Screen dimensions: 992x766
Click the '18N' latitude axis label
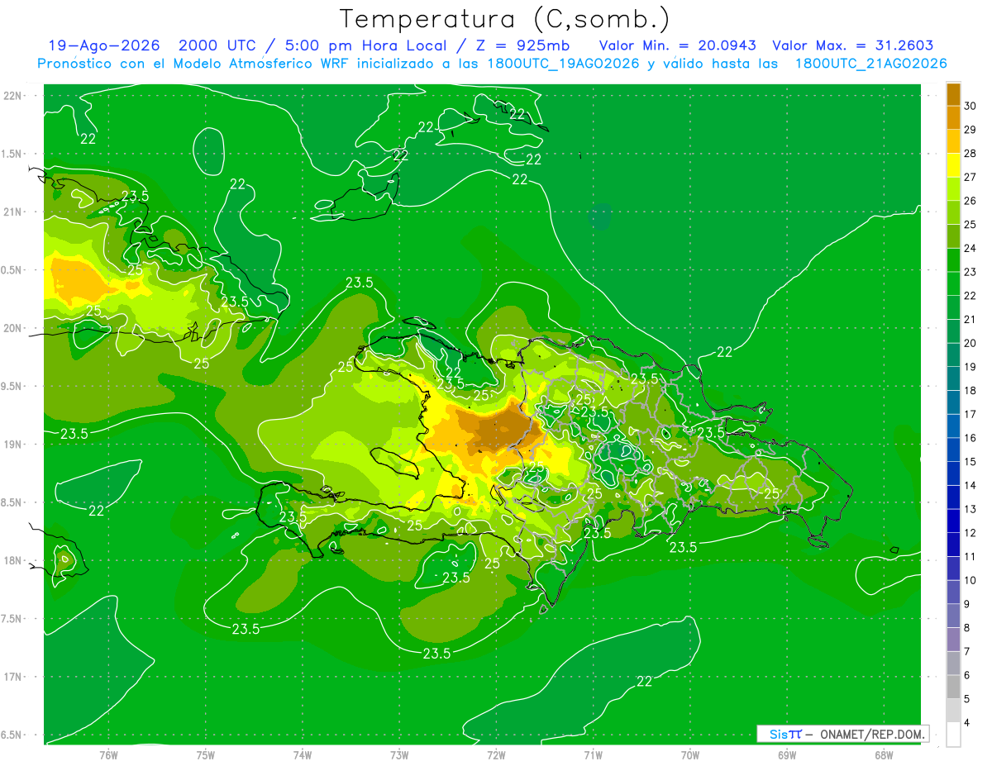point(14,560)
